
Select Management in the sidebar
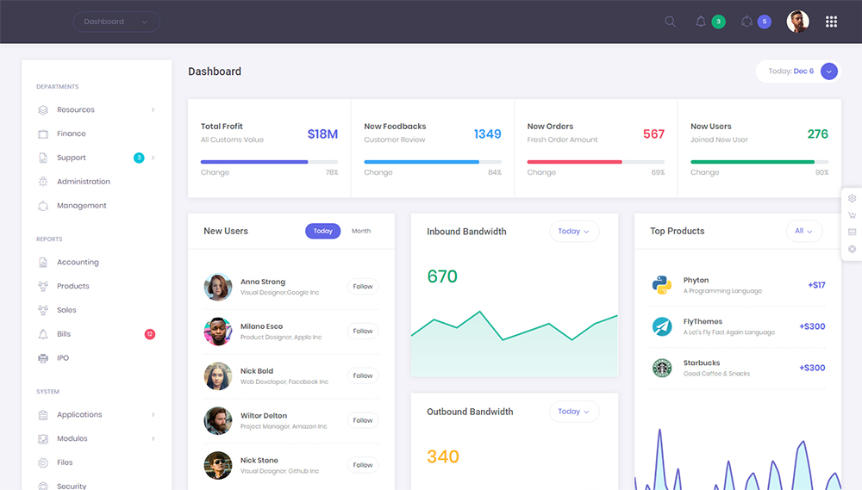click(x=82, y=206)
